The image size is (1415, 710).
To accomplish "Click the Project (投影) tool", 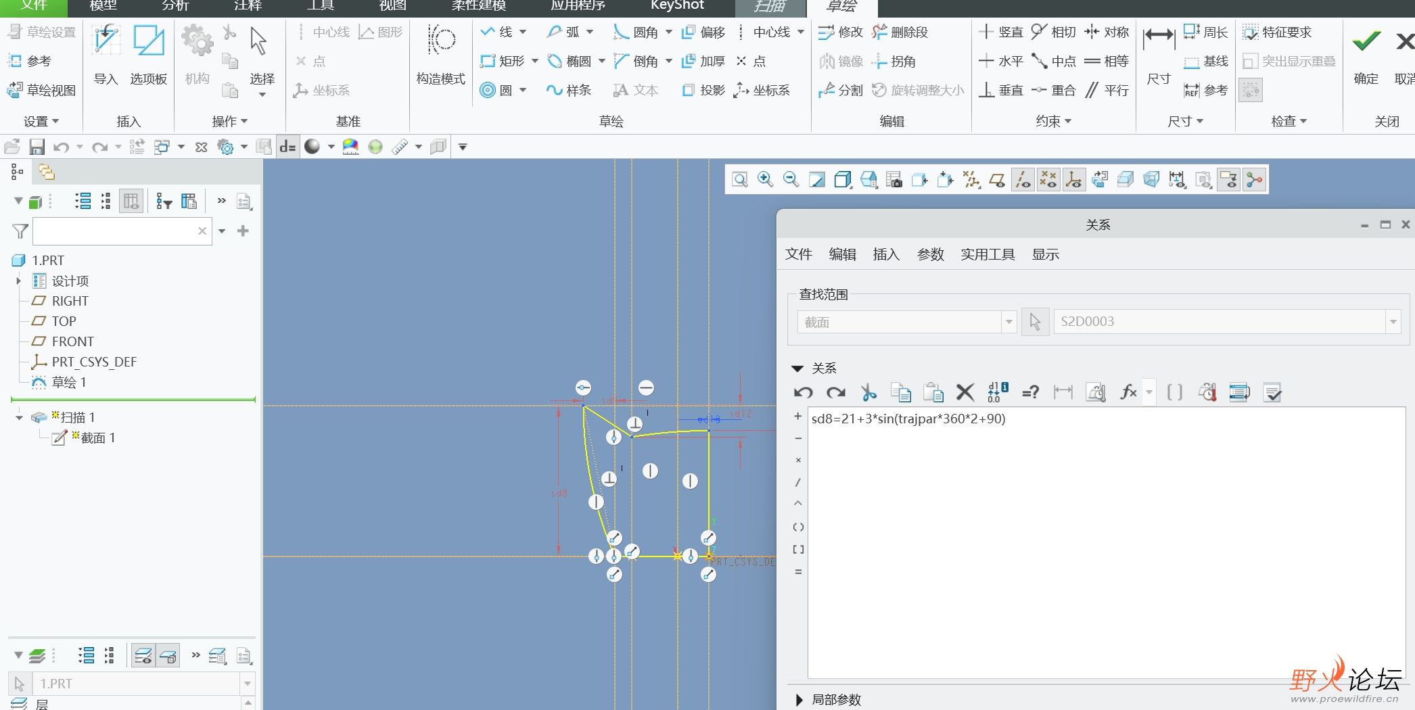I will pos(703,90).
